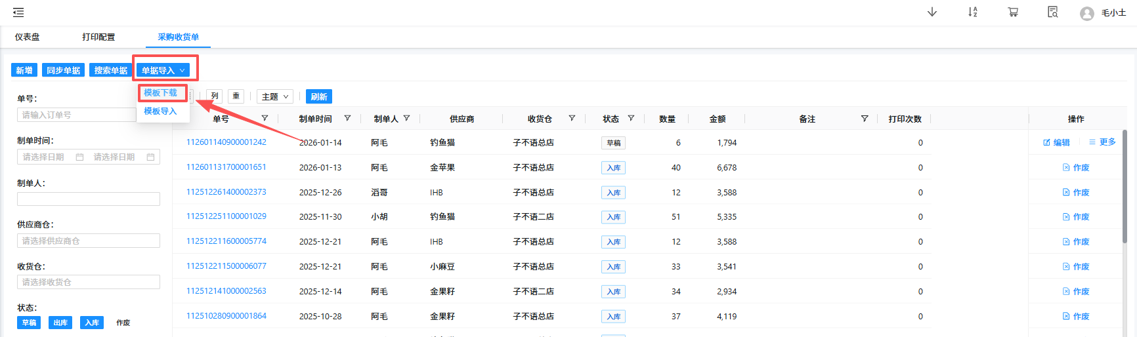Viewport: 1137px width, 337px height.
Task: Click supplier 小麻豆 cell
Action: (x=442, y=267)
